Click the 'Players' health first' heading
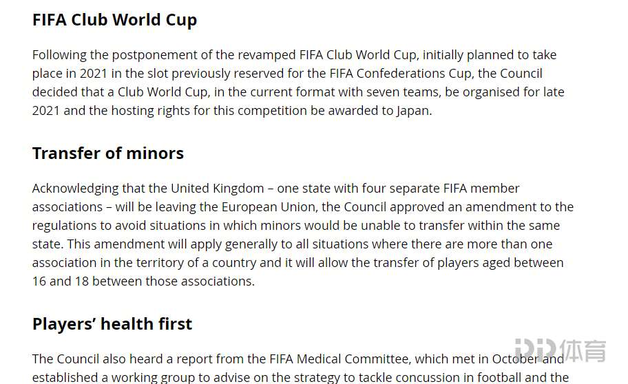Screen dimensions: 628x384 [112, 324]
